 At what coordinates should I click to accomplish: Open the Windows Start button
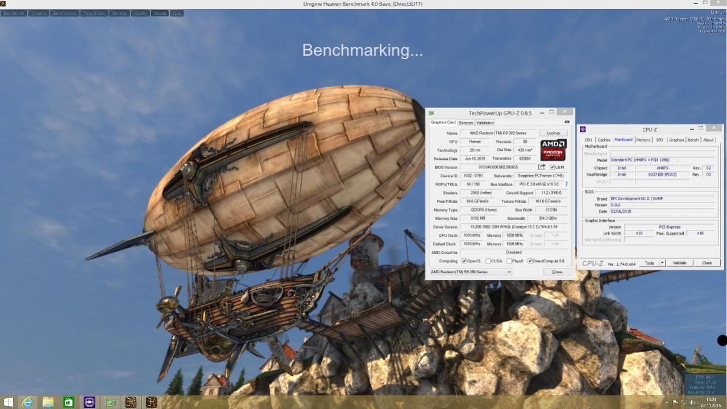pyautogui.click(x=8, y=402)
